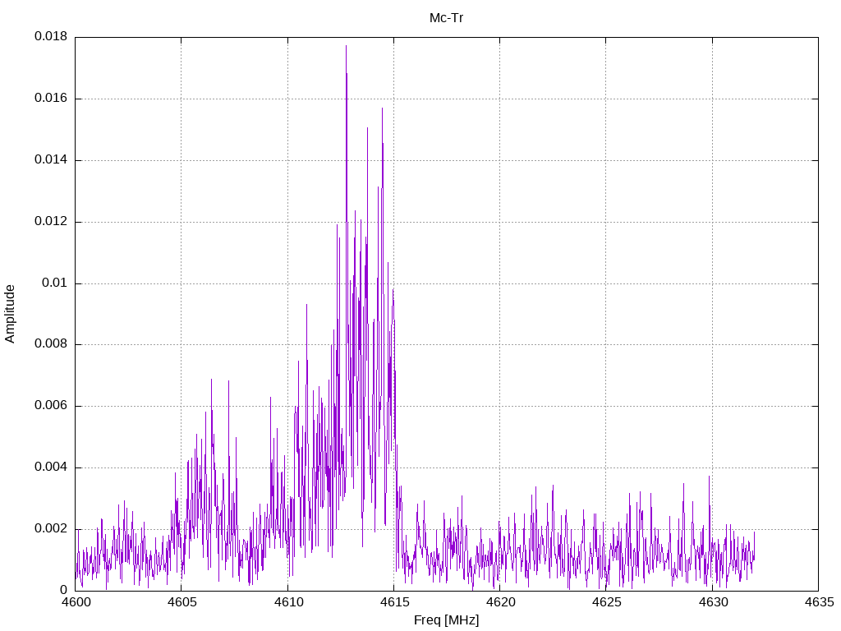Click the 0.016 y-axis tick label
The image size is (841, 631).
pos(51,99)
